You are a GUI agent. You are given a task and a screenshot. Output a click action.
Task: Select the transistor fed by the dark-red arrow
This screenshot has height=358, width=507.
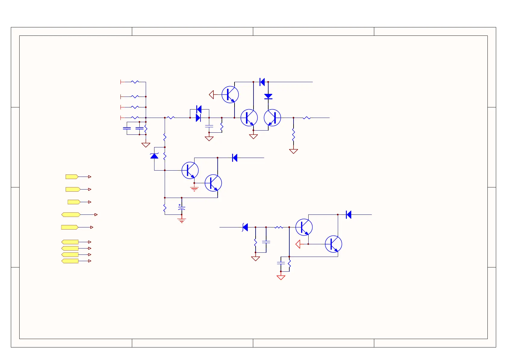[x=230, y=95]
